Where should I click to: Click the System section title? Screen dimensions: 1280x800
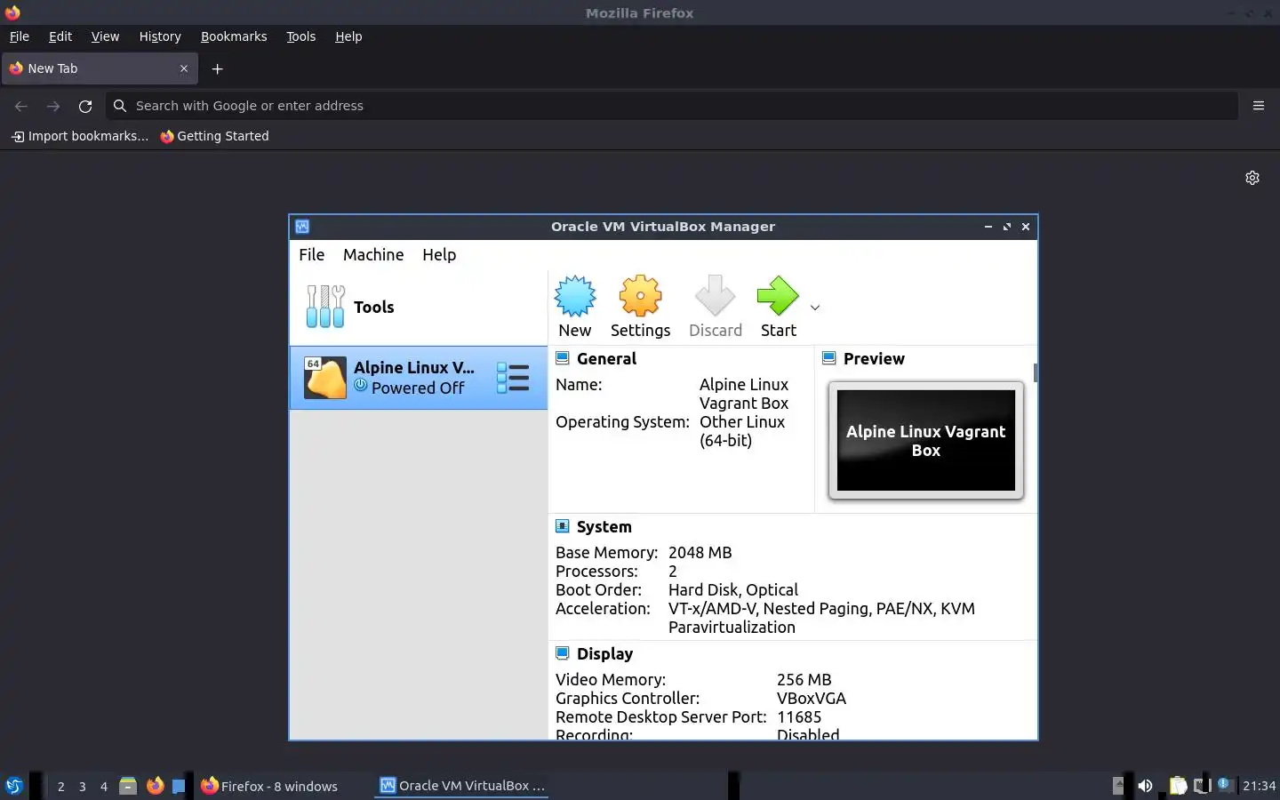click(604, 526)
